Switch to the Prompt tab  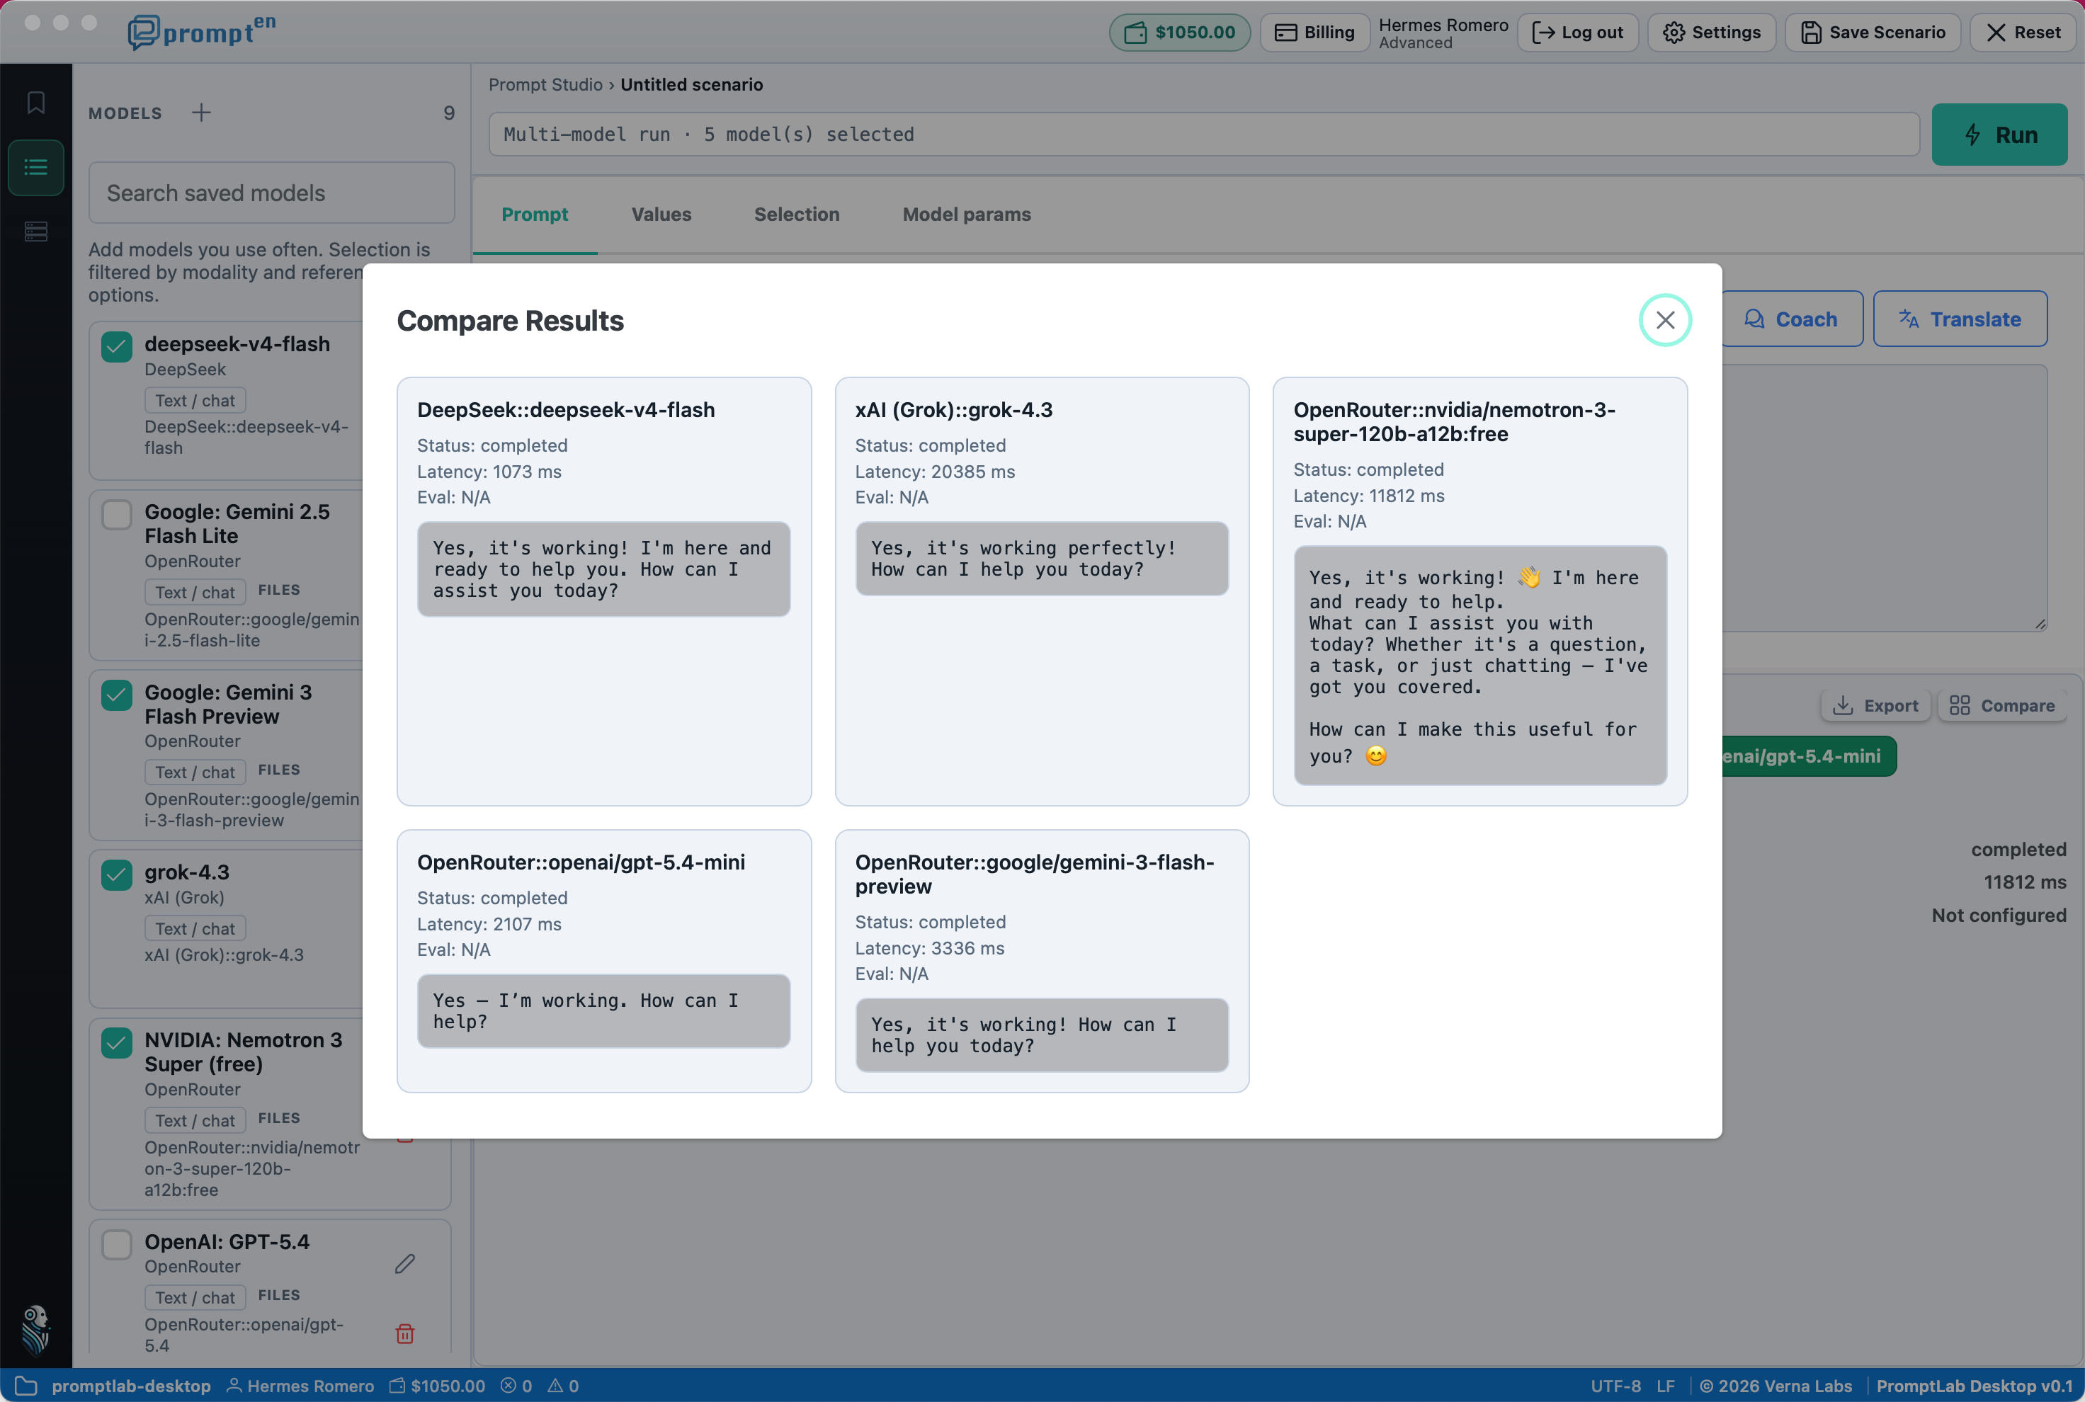[x=535, y=215]
